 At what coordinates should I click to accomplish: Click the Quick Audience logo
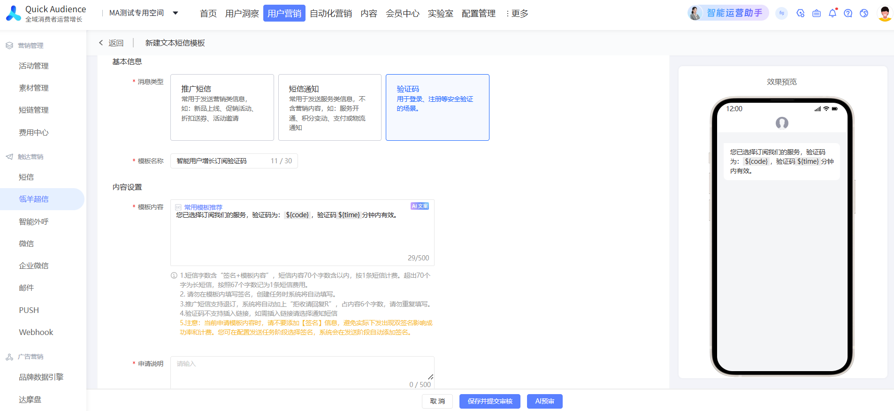(46, 13)
